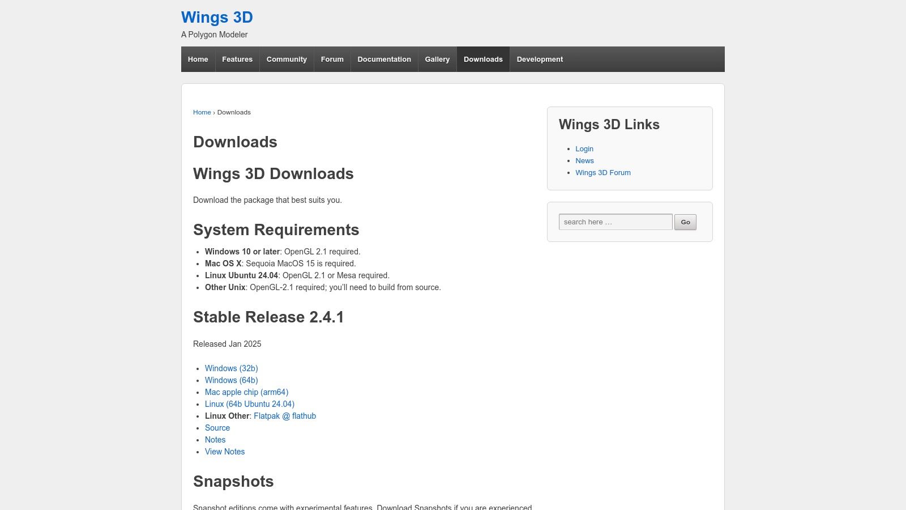The height and width of the screenshot is (510, 906).
Task: Go to Home from the navigation bar
Action: click(x=198, y=59)
